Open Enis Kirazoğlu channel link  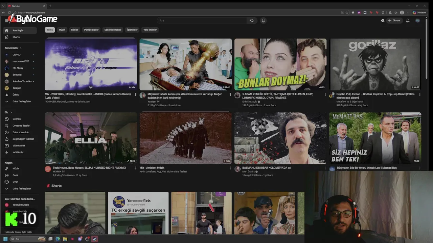click(250, 102)
